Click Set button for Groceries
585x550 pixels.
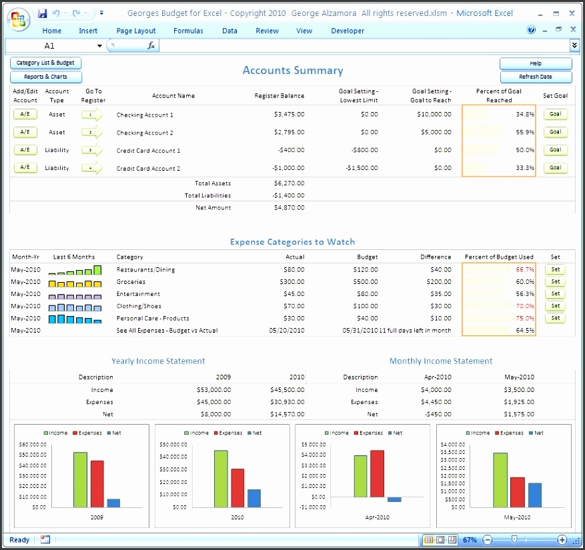click(x=556, y=281)
